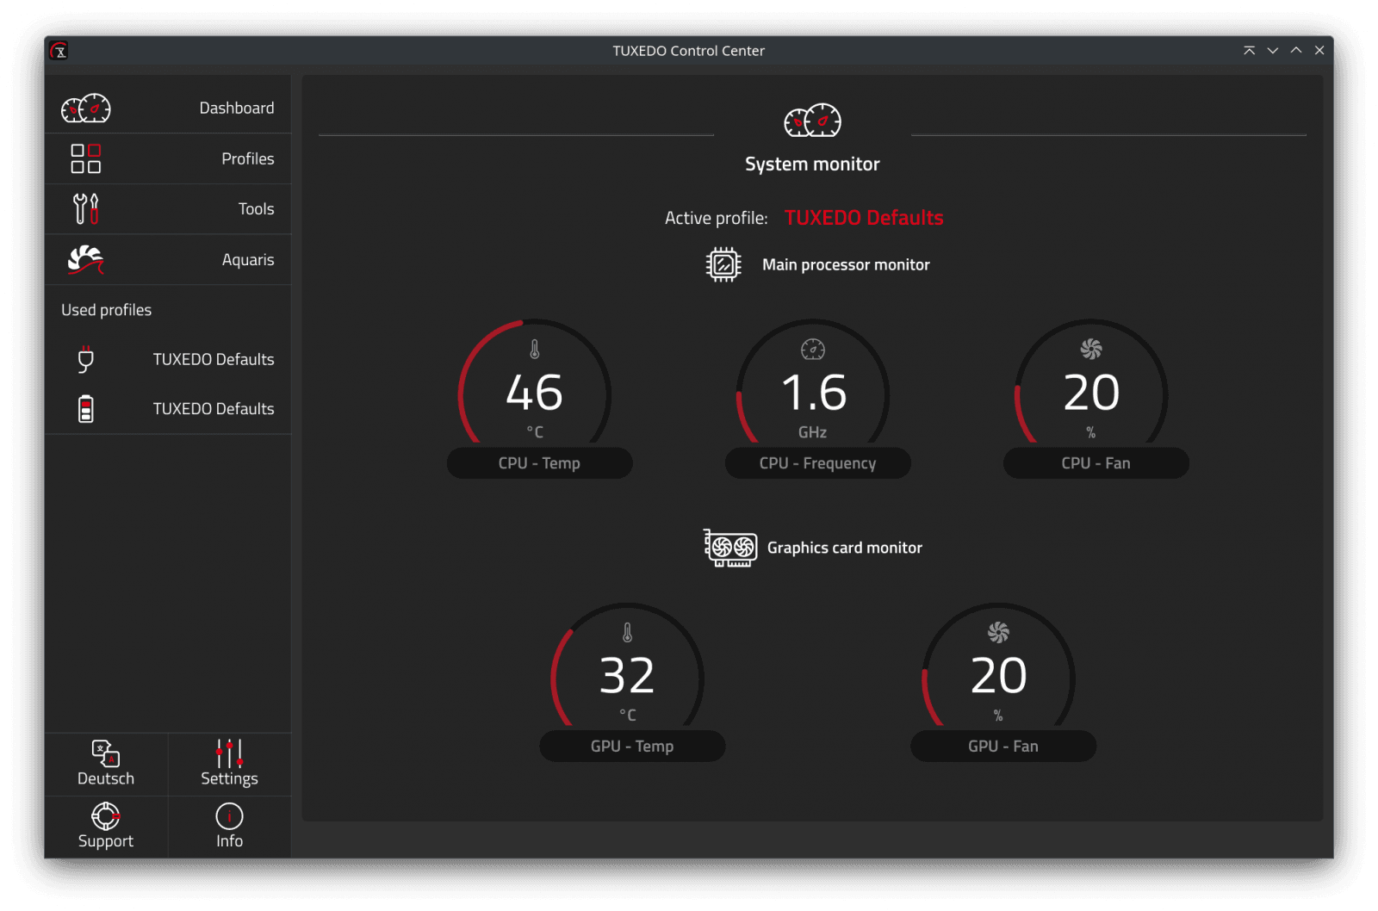
Task: Click the CPU - Temp label pill
Action: [x=539, y=463]
